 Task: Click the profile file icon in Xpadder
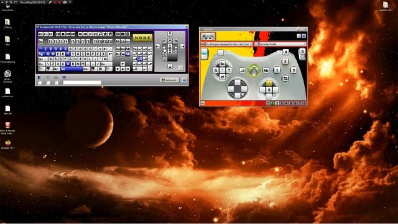[256, 44]
